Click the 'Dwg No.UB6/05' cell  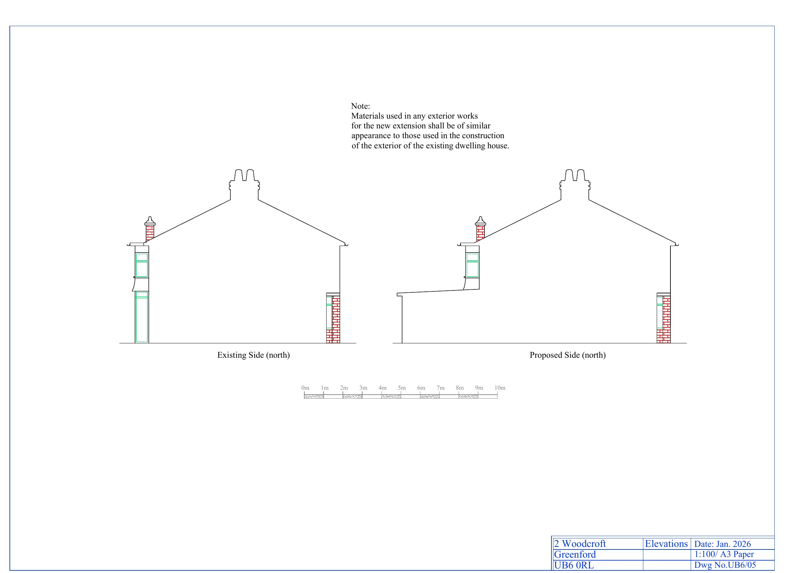point(725,565)
